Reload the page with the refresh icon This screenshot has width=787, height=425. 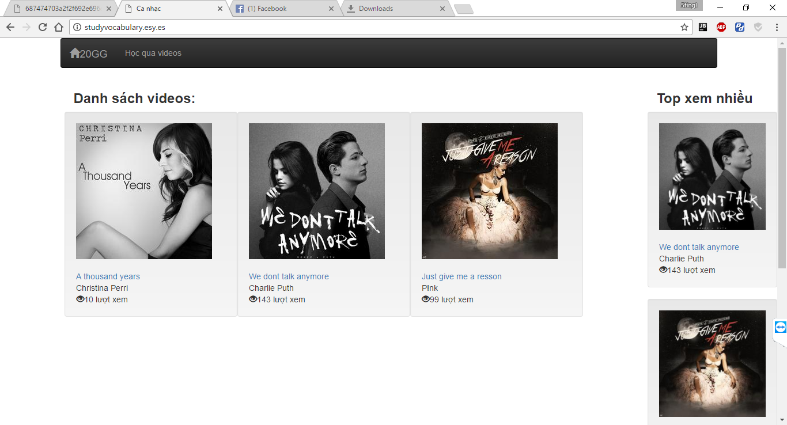pyautogui.click(x=43, y=27)
